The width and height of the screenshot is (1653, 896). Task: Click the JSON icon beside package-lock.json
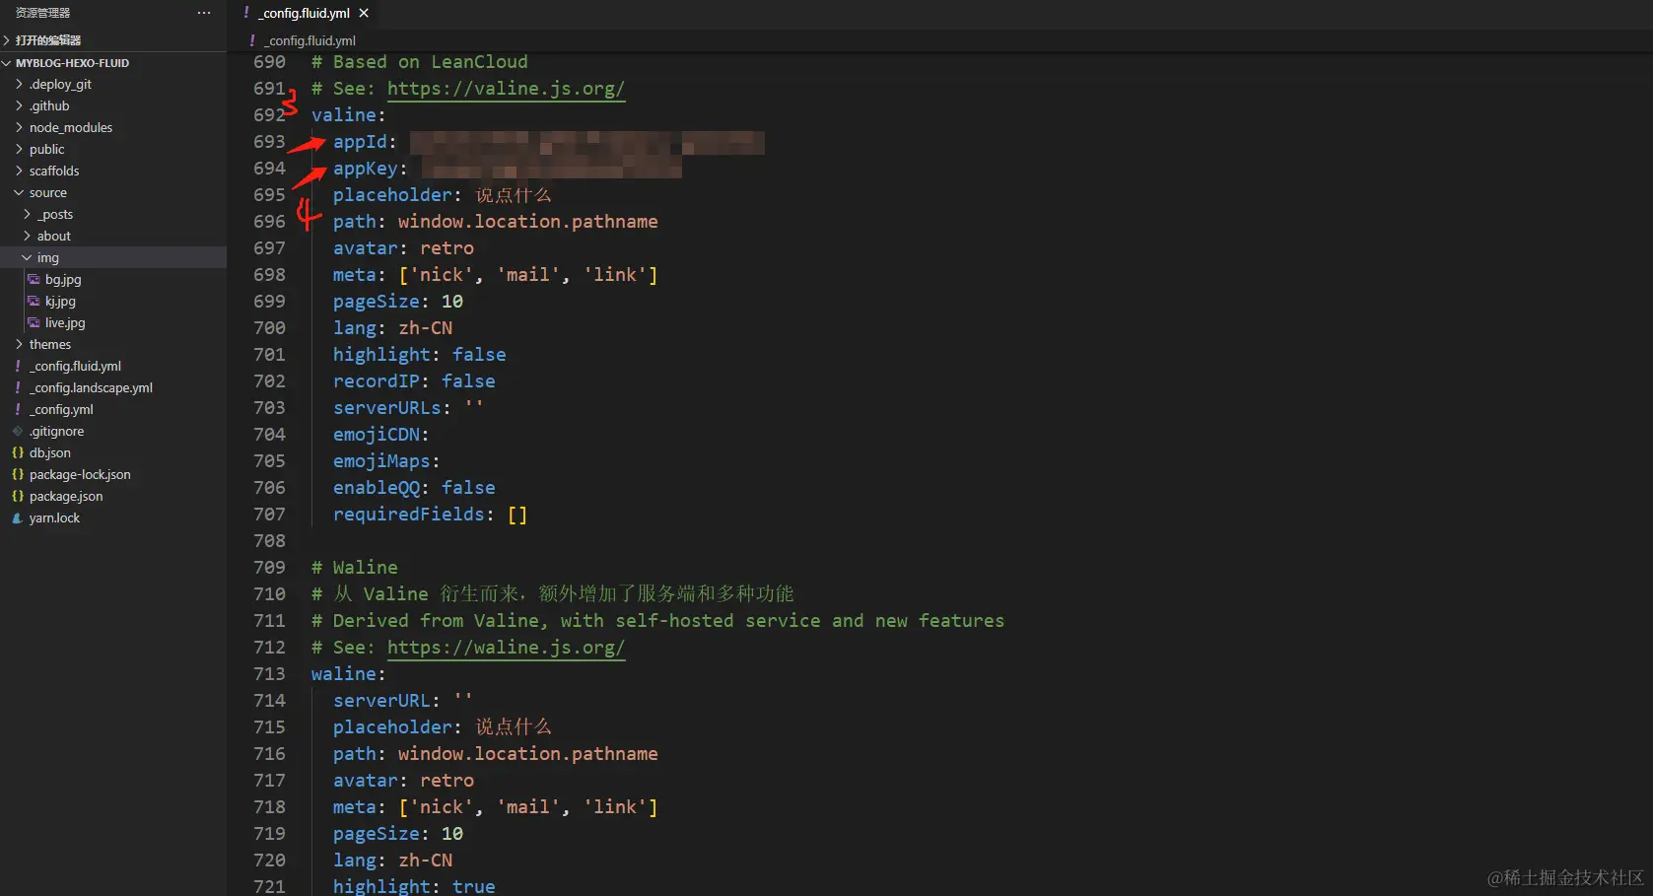18,474
